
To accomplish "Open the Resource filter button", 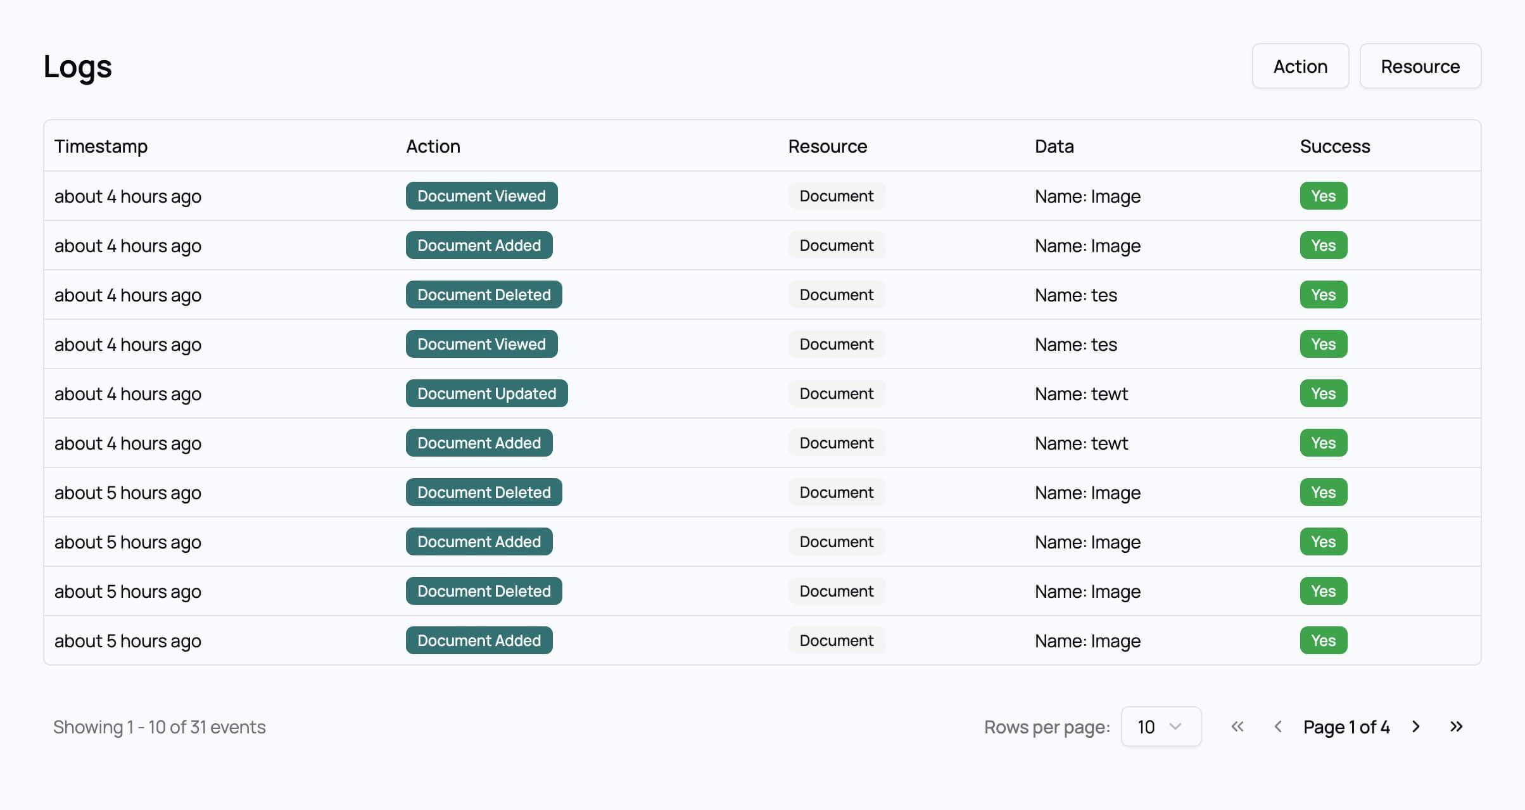I will pyautogui.click(x=1420, y=66).
